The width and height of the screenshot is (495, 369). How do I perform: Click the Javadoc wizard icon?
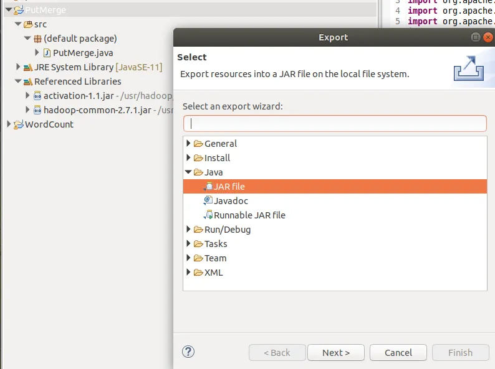click(208, 201)
